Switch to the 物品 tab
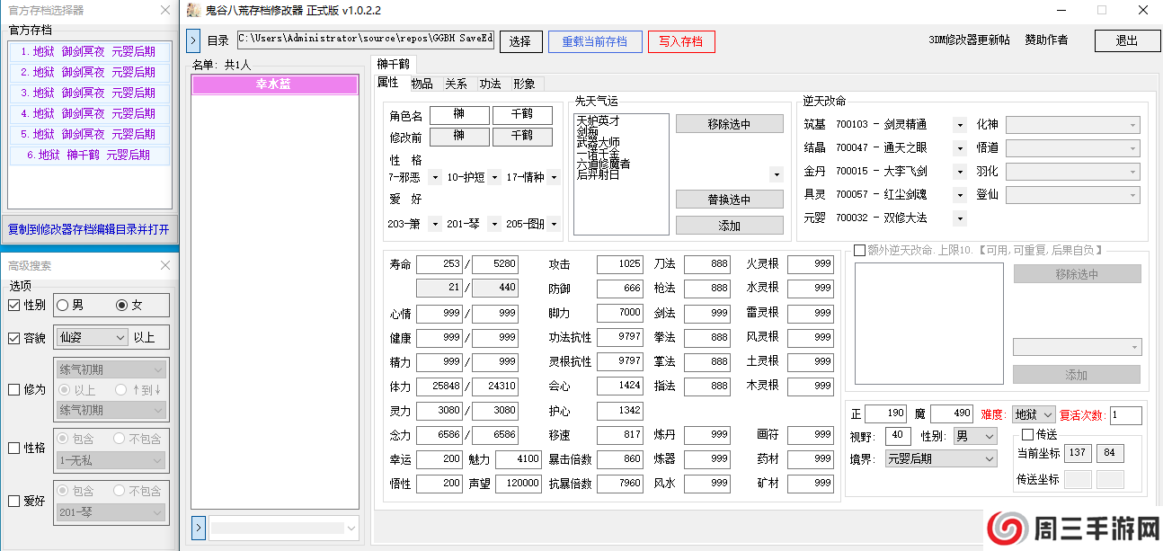 422,83
